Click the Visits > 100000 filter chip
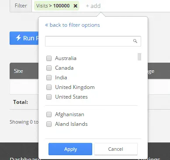Viewport: 170px width, 160px height. [x=57, y=6]
